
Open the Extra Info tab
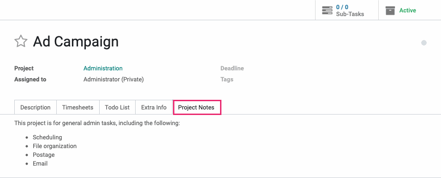pyautogui.click(x=154, y=107)
